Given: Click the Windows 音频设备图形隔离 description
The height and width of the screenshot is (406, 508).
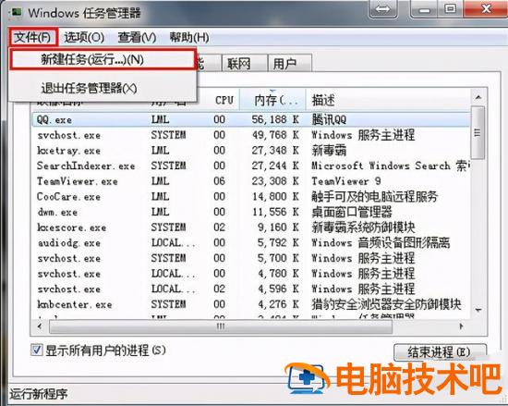Looking at the screenshot, I should click(381, 243).
